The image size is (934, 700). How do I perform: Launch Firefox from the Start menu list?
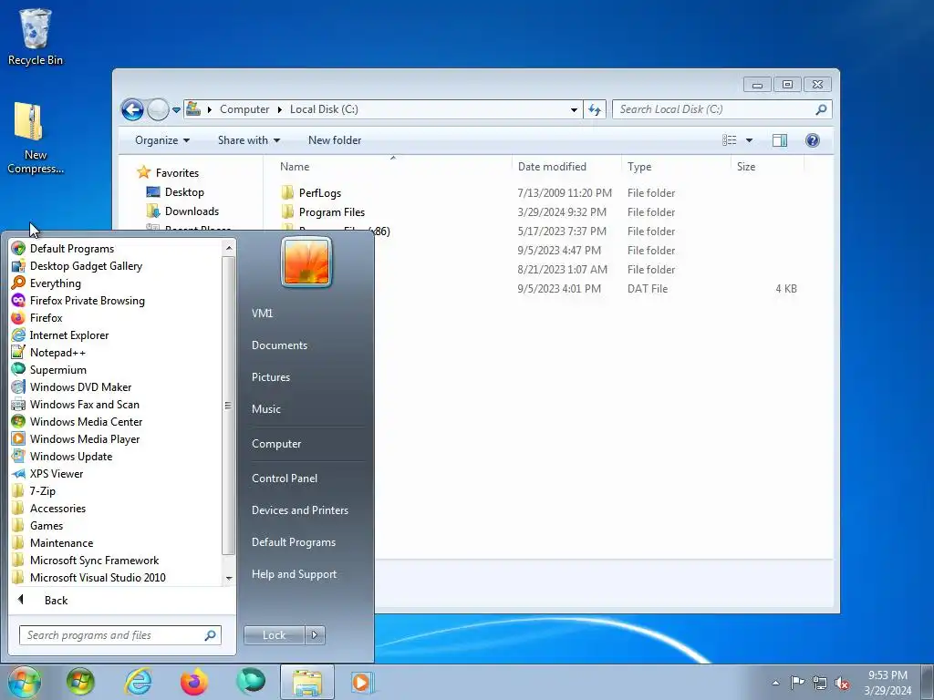(x=46, y=317)
